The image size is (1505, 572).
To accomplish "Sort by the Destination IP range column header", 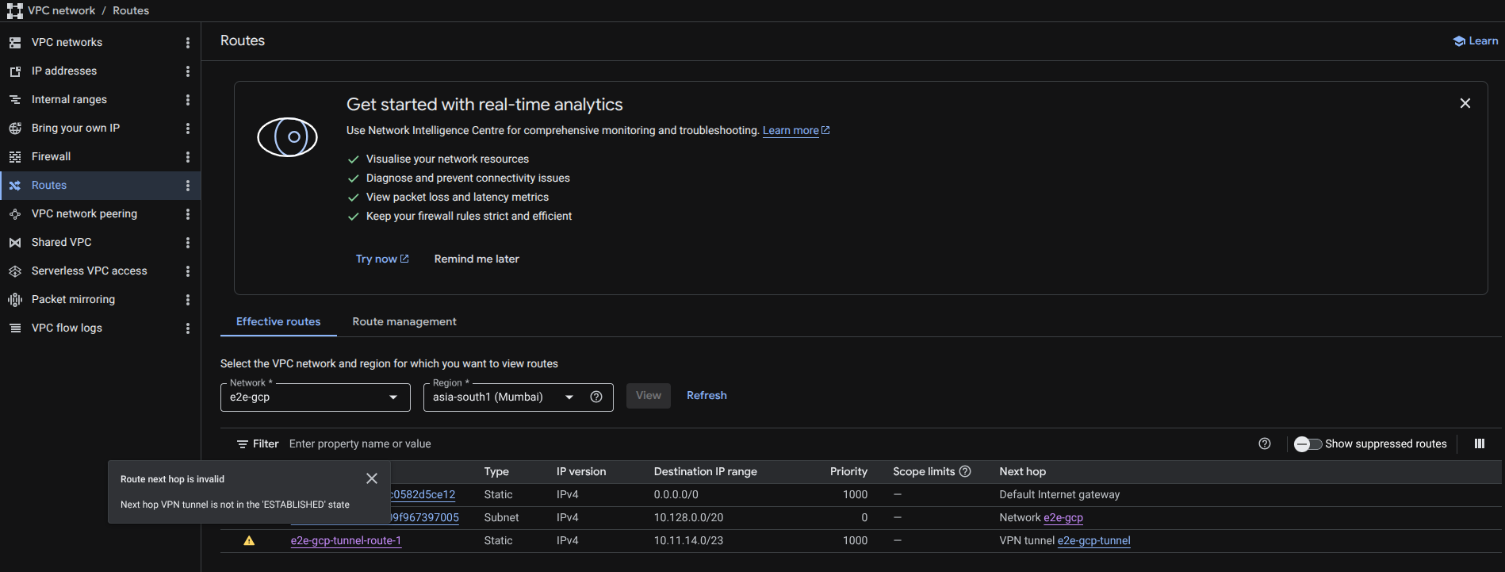I will (706, 472).
